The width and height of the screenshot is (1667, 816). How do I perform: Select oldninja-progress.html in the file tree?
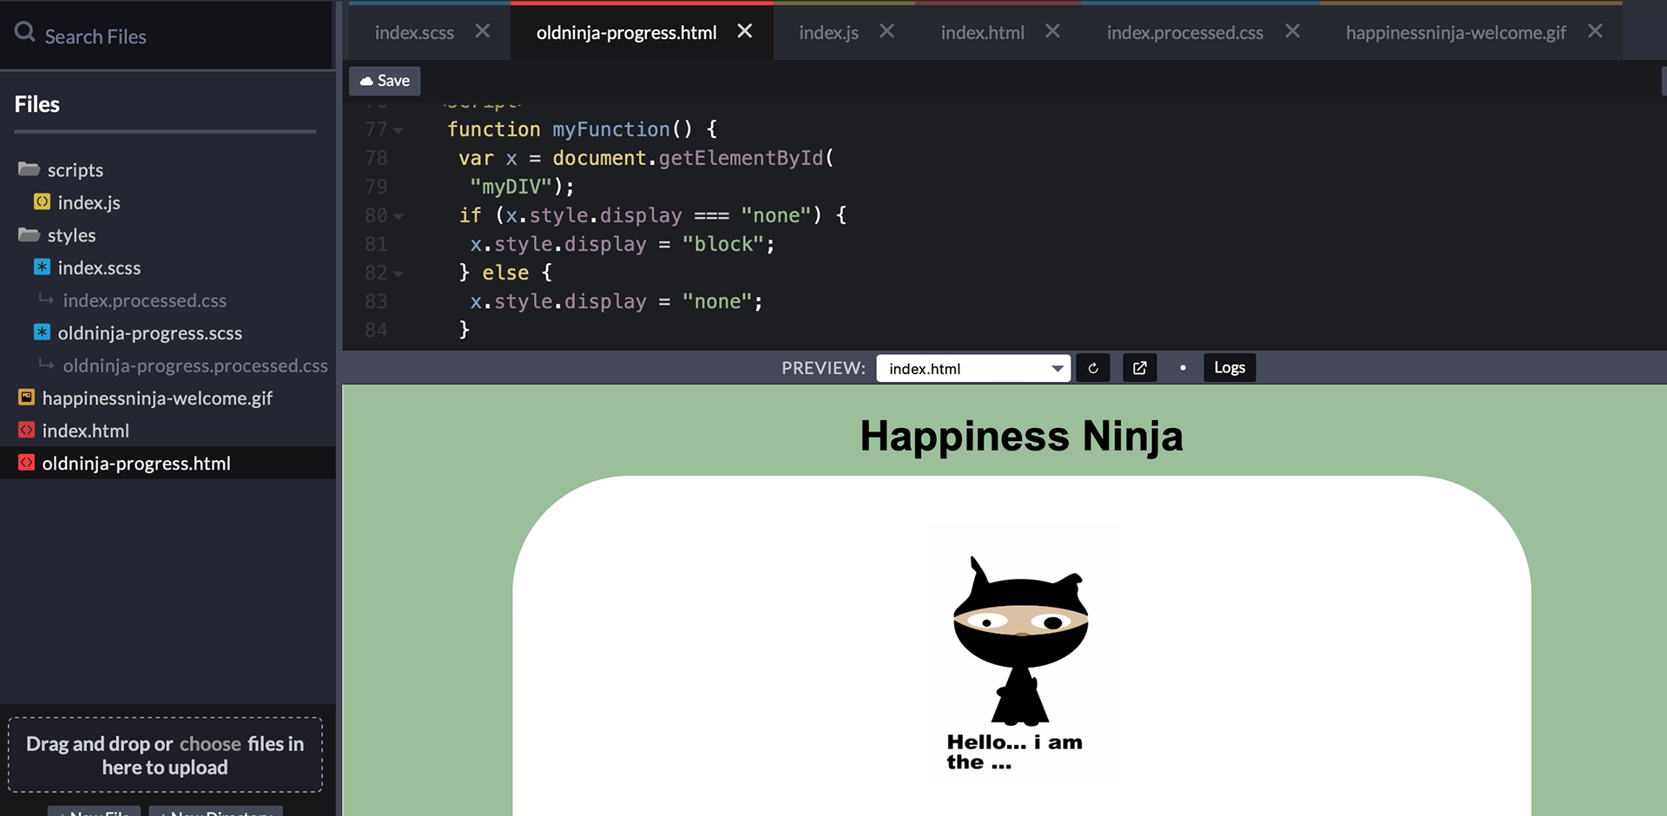136,463
